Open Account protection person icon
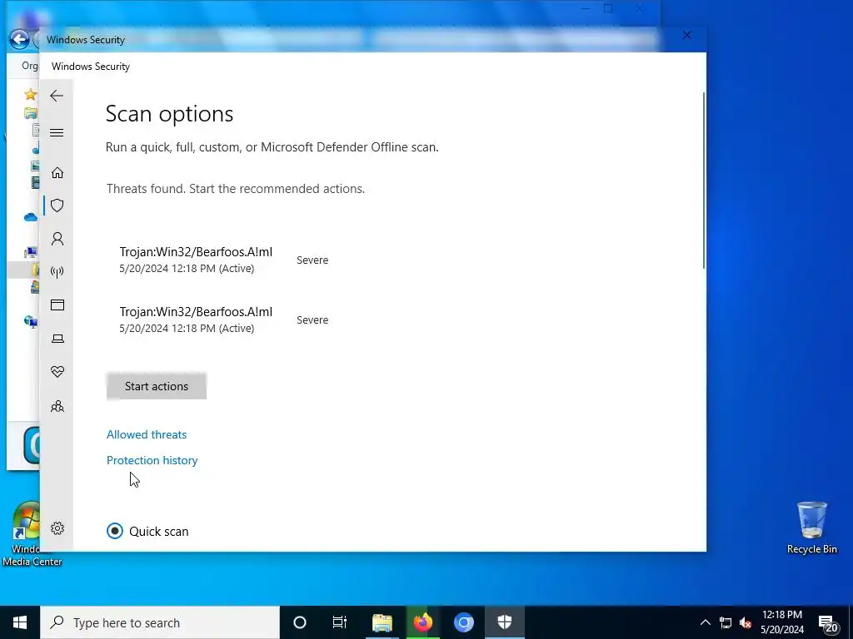This screenshot has height=639, width=853. point(57,239)
